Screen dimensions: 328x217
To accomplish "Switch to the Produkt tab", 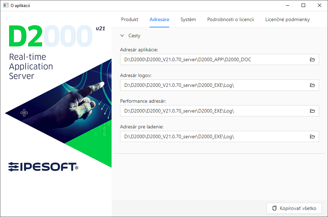I will (130, 20).
